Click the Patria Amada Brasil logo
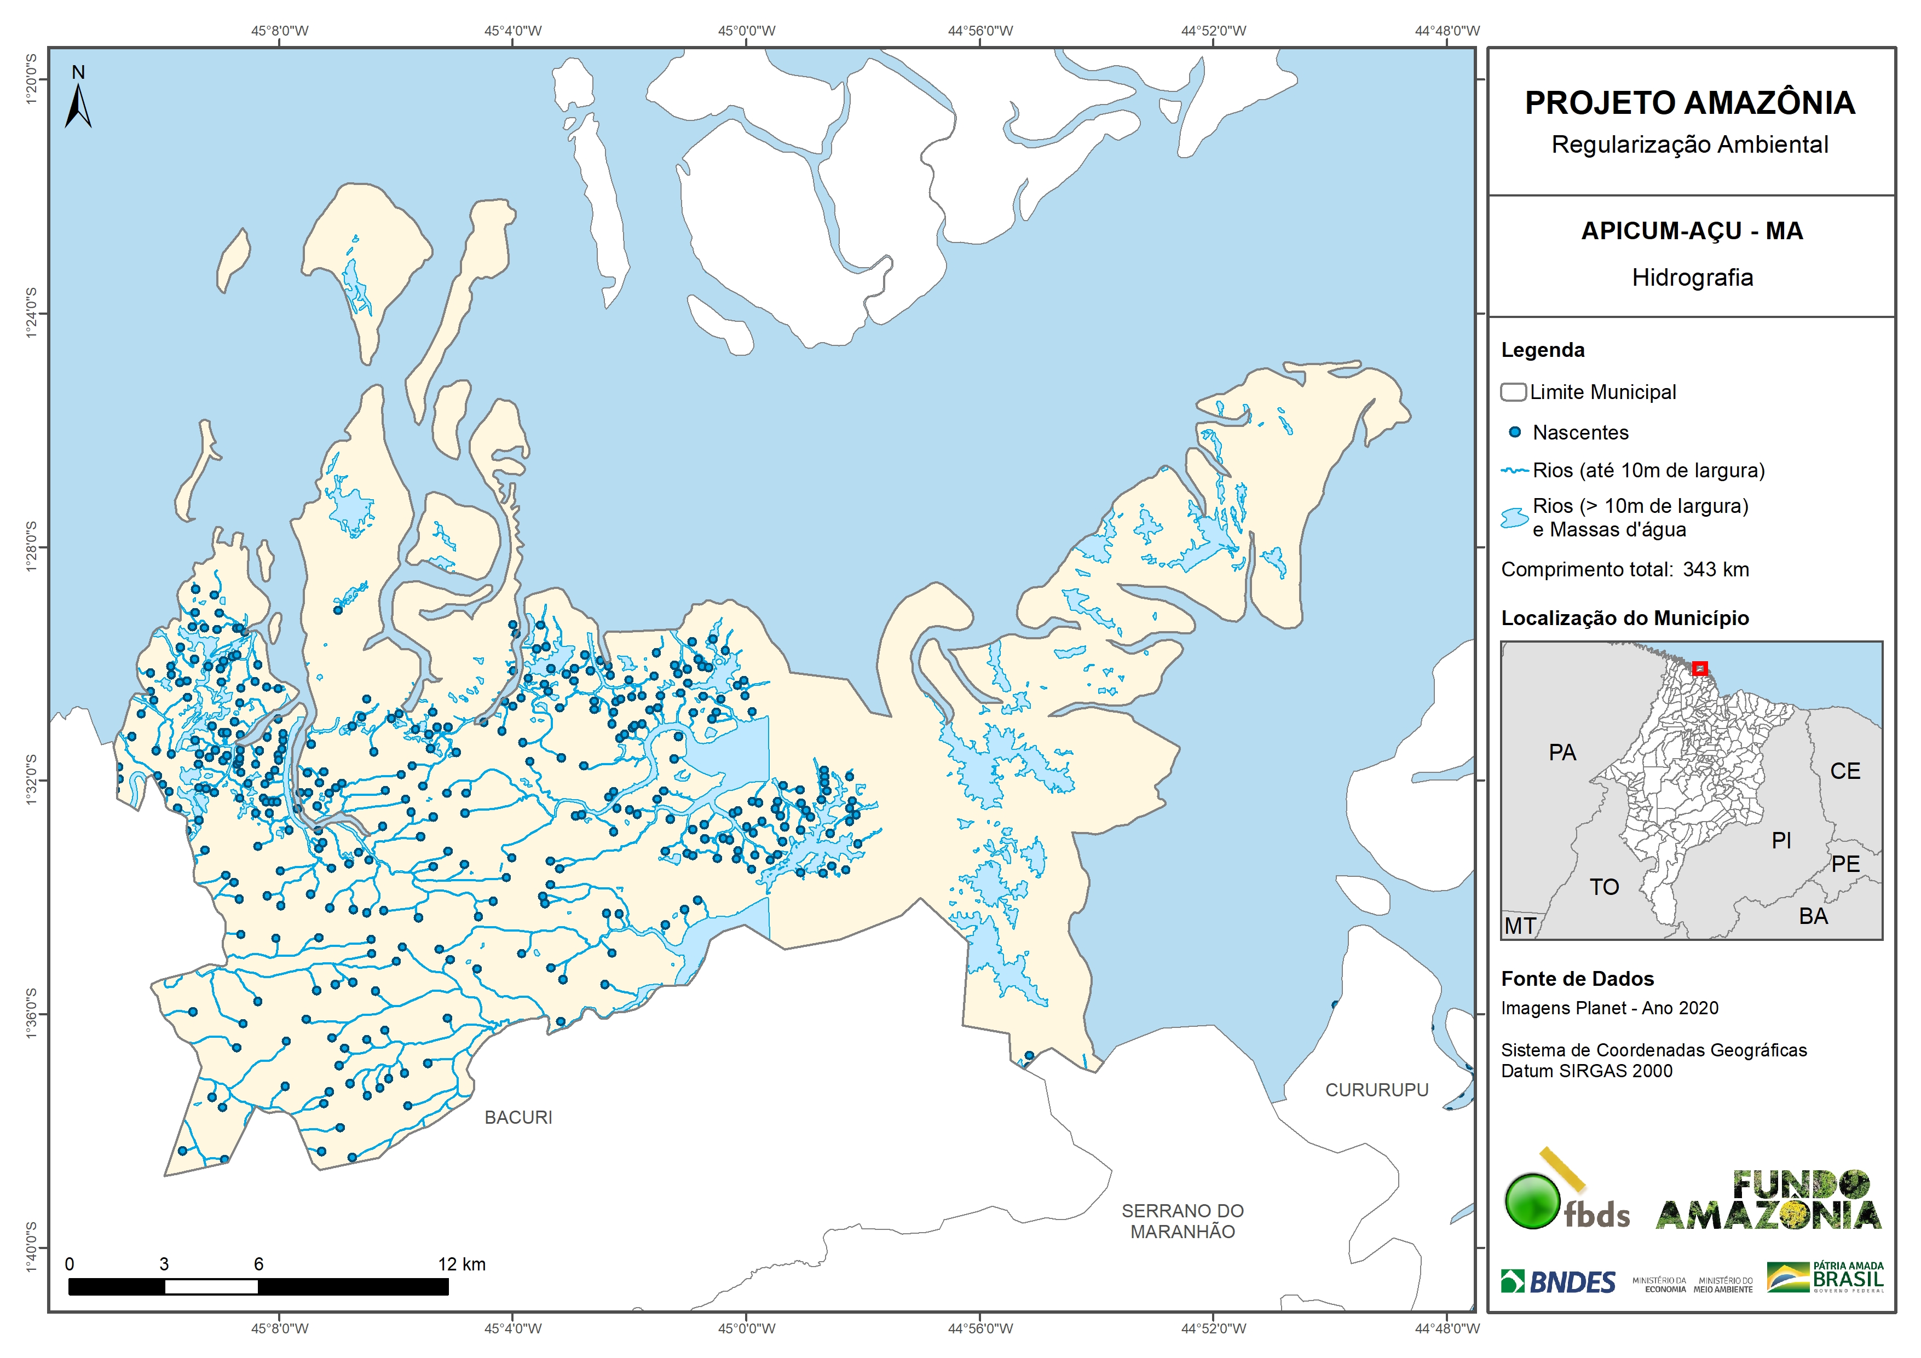This screenshot has height=1358, width=1921. (1826, 1277)
